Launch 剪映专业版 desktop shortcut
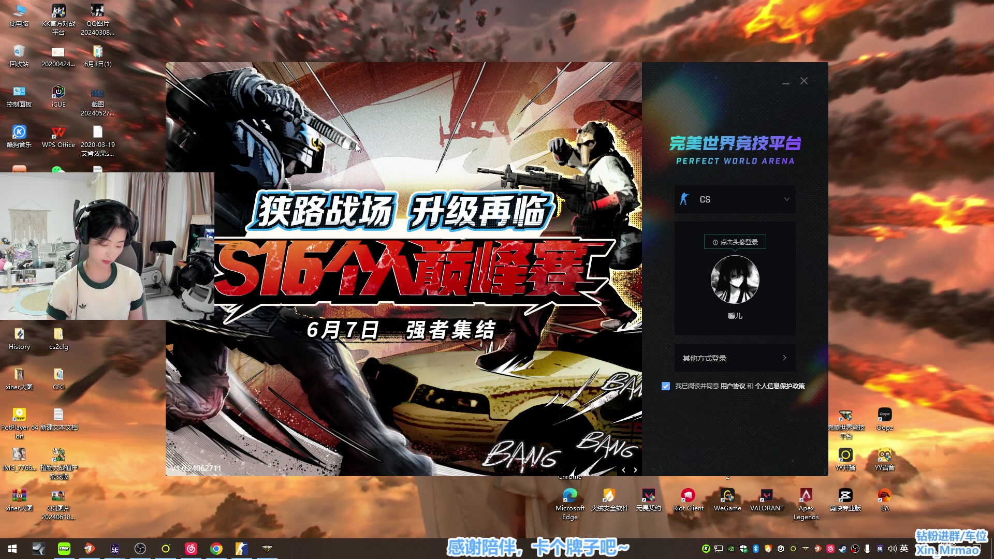 pos(845,500)
